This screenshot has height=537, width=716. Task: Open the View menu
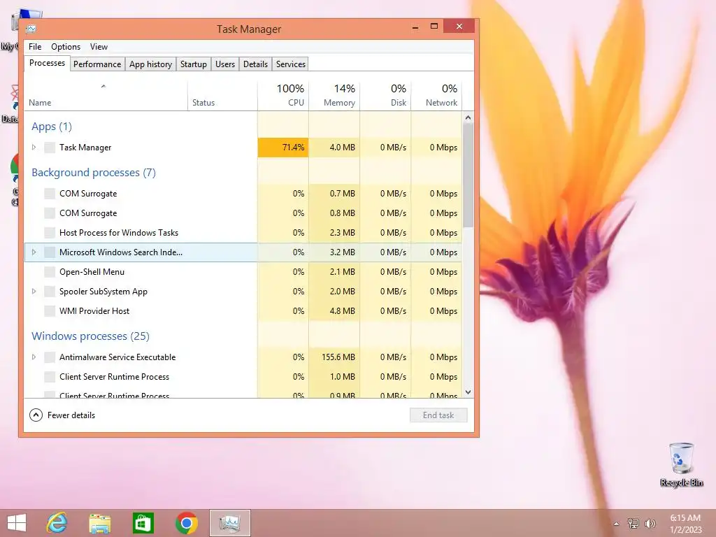point(99,47)
